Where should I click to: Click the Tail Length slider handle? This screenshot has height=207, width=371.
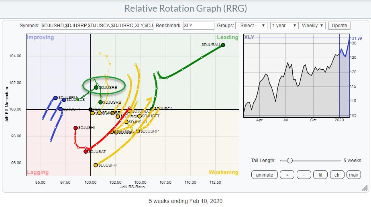pos(289,161)
